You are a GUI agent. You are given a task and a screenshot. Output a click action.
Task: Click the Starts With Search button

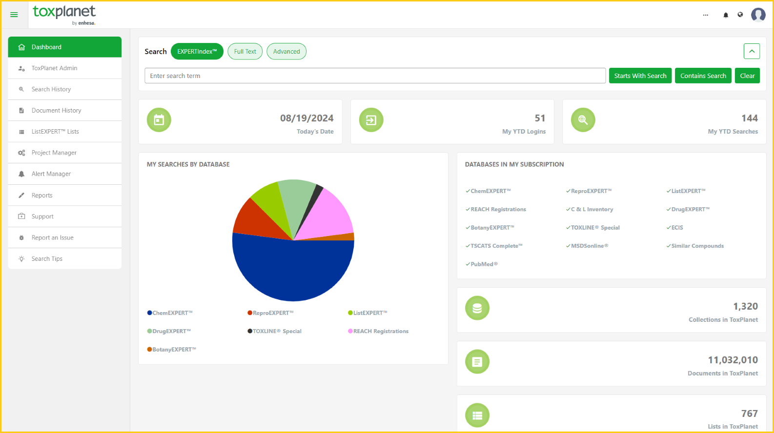640,76
